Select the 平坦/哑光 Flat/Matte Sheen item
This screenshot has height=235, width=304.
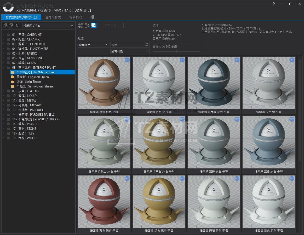[42, 72]
